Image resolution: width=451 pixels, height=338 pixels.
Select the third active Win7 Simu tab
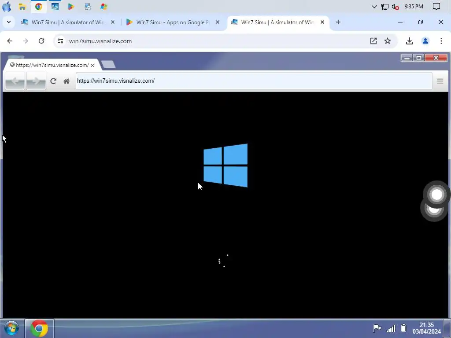point(277,22)
